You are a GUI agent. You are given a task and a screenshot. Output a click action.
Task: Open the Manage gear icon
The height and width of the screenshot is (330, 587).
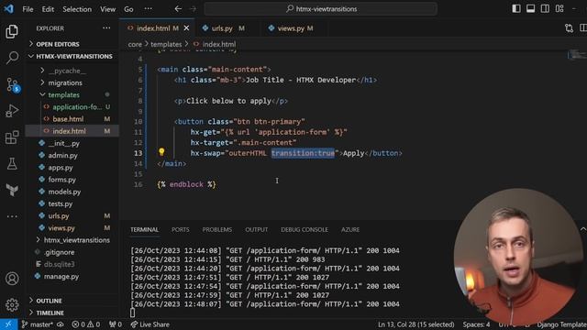click(12, 305)
